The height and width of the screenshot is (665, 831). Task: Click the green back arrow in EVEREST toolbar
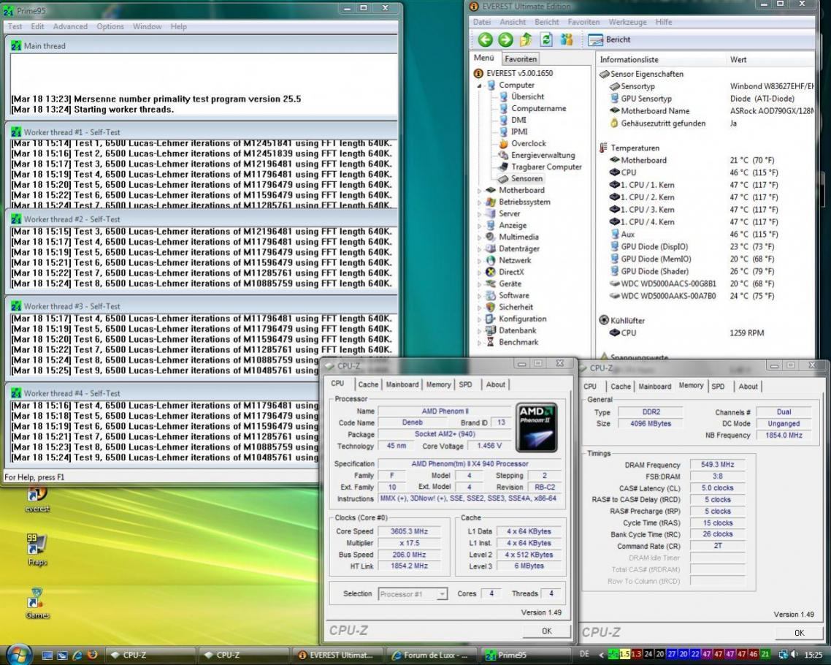485,39
